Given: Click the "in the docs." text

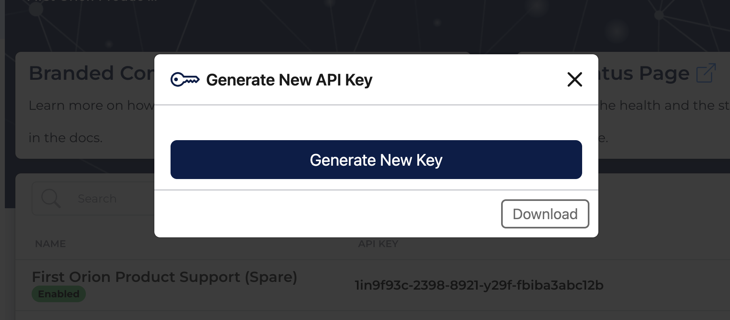Looking at the screenshot, I should coord(66,138).
